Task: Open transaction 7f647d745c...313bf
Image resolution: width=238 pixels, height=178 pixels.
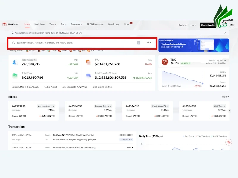Action: pyautogui.click(x=21, y=147)
